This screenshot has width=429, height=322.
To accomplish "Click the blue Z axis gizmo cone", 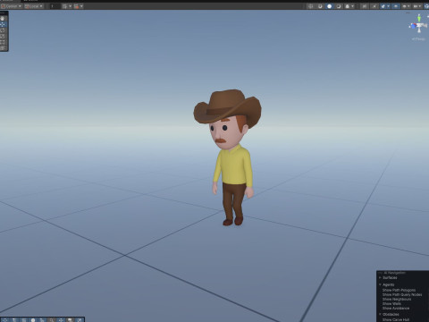I will [x=414, y=26].
